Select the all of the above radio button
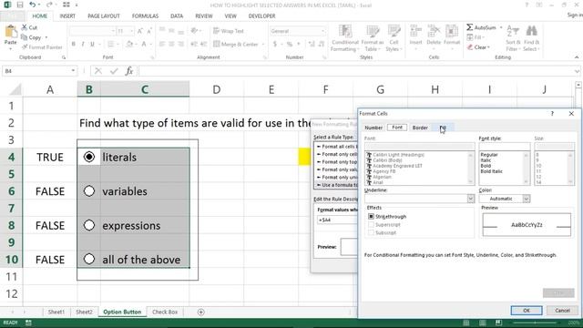This screenshot has height=328, width=583. click(89, 259)
